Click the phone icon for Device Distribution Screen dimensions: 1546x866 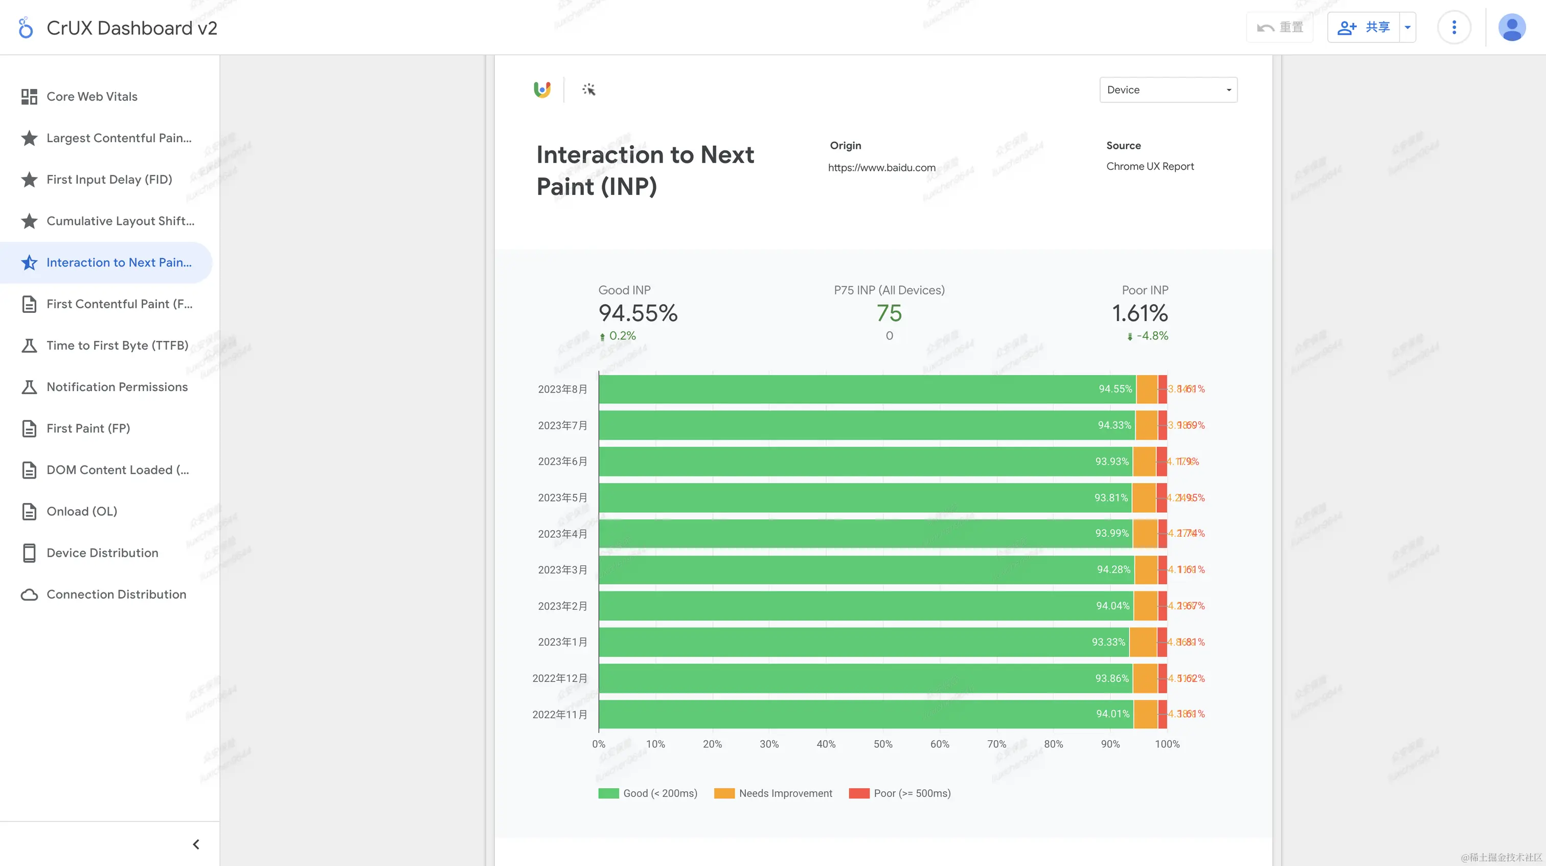point(29,553)
